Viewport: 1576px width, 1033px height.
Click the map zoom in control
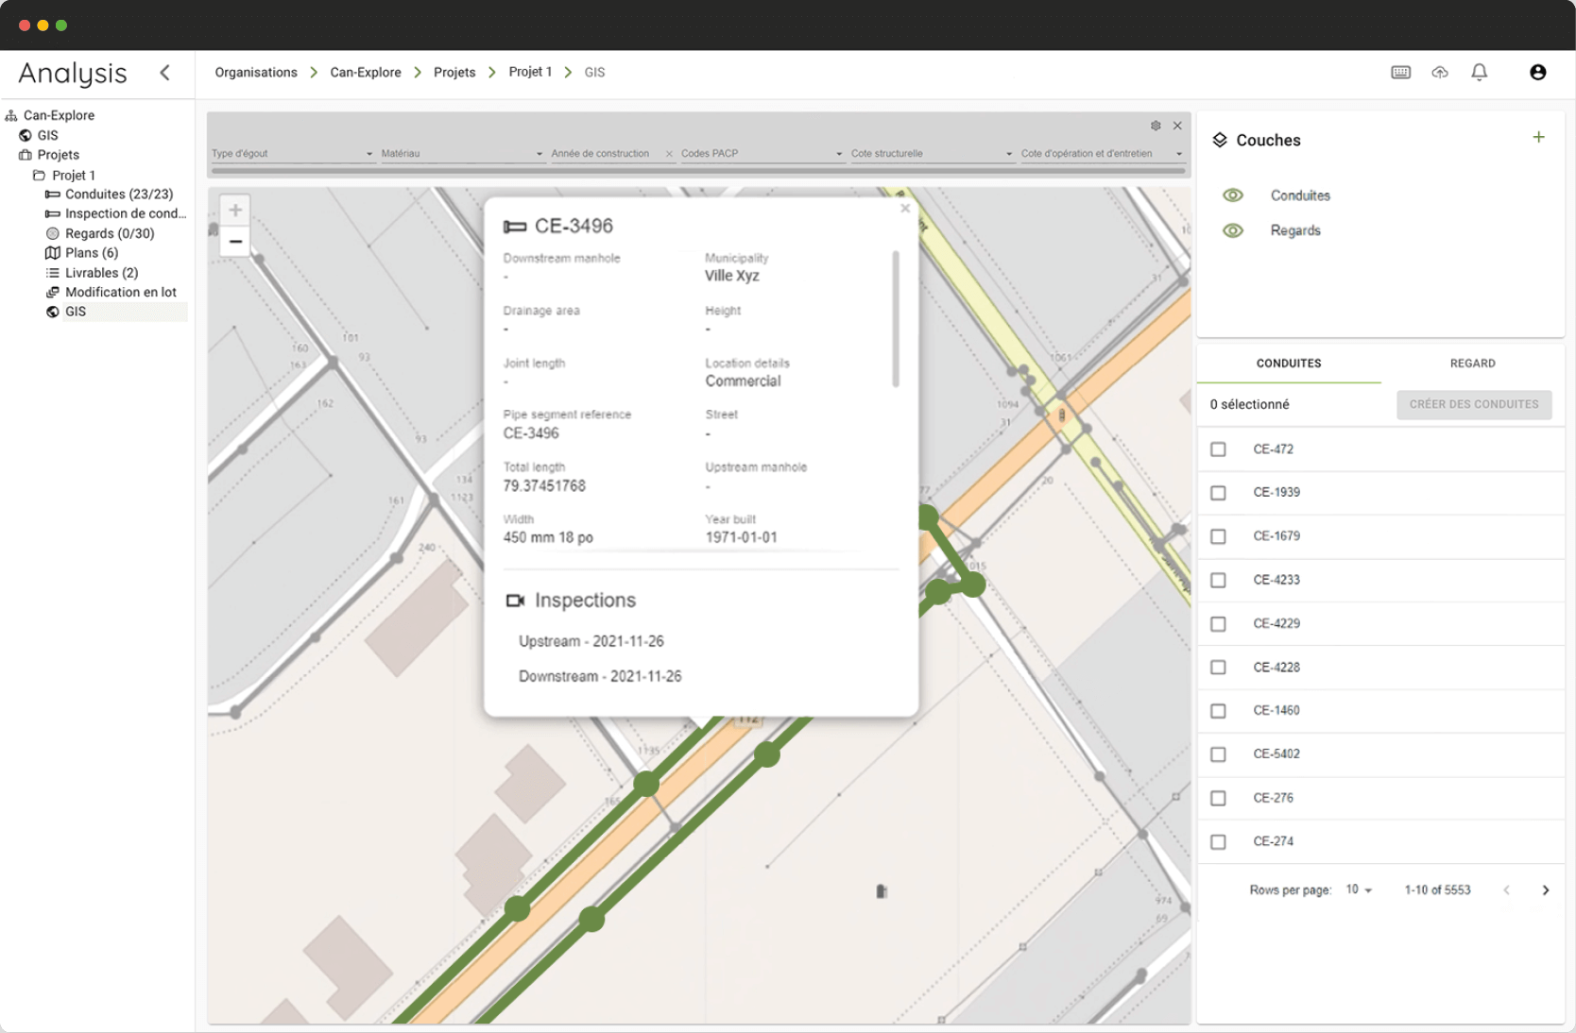[234, 210]
